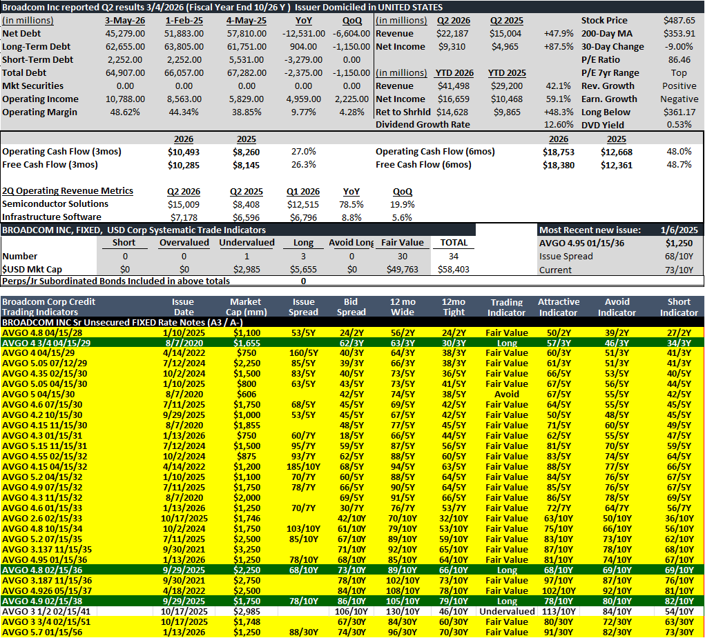Click the Operating Margin 48.62% cell

click(125, 112)
